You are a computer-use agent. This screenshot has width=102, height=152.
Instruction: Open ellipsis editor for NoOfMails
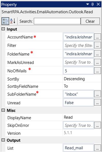(97, 71)
